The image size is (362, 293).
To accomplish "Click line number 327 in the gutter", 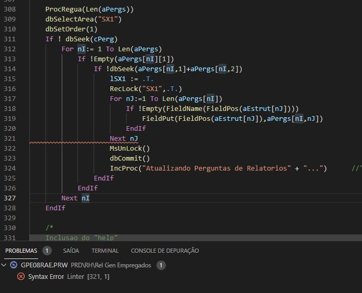I will [x=10, y=198].
